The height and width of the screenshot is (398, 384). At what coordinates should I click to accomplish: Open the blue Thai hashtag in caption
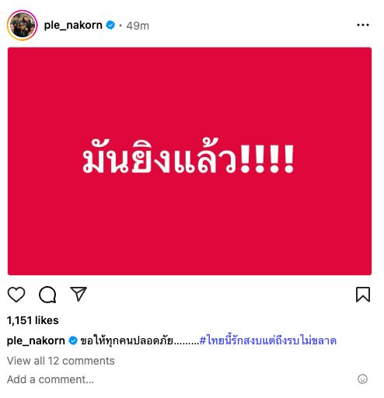(x=268, y=340)
